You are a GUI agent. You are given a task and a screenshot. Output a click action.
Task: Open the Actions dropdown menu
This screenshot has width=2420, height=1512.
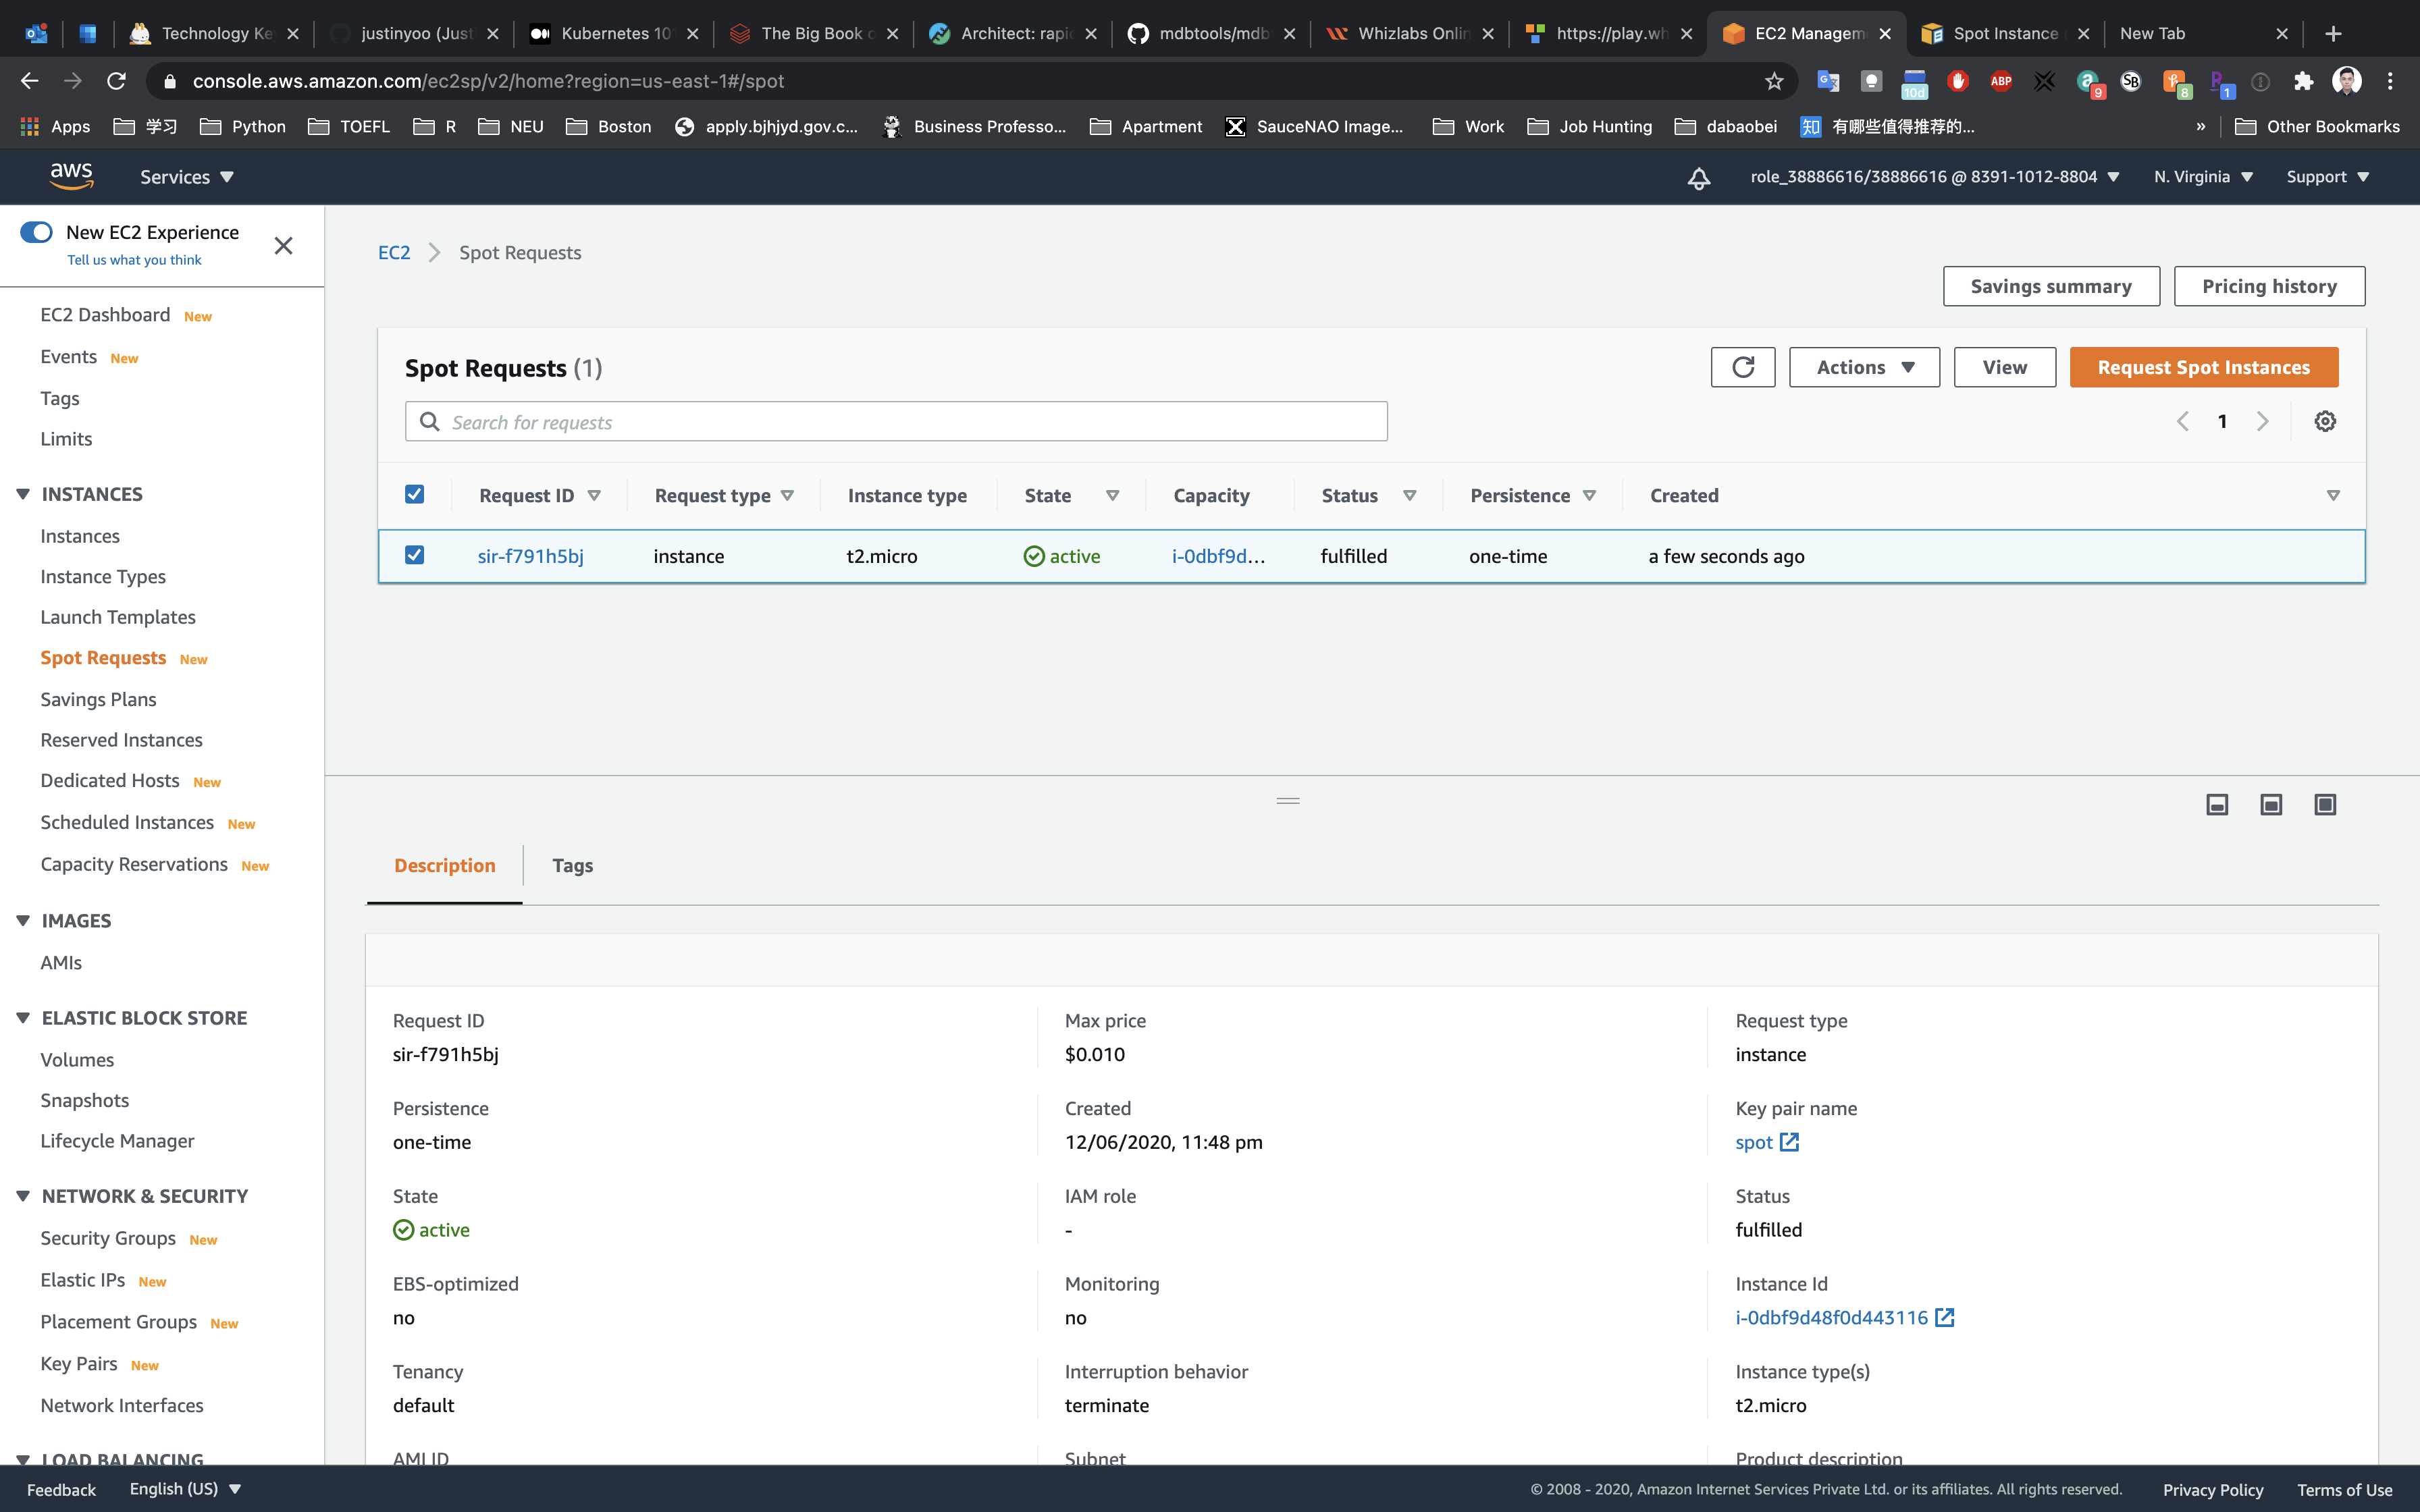pos(1864,367)
